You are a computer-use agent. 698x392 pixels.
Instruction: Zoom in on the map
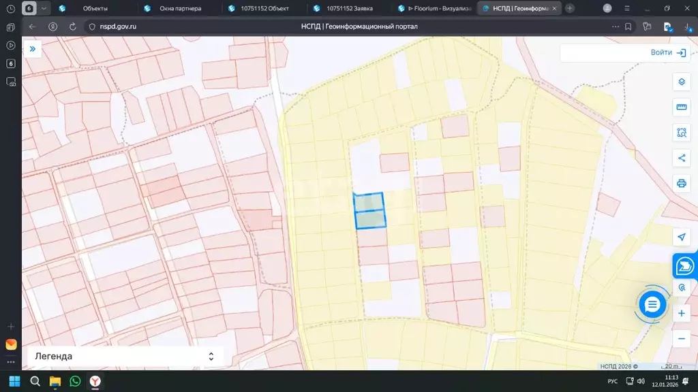pyautogui.click(x=681, y=314)
